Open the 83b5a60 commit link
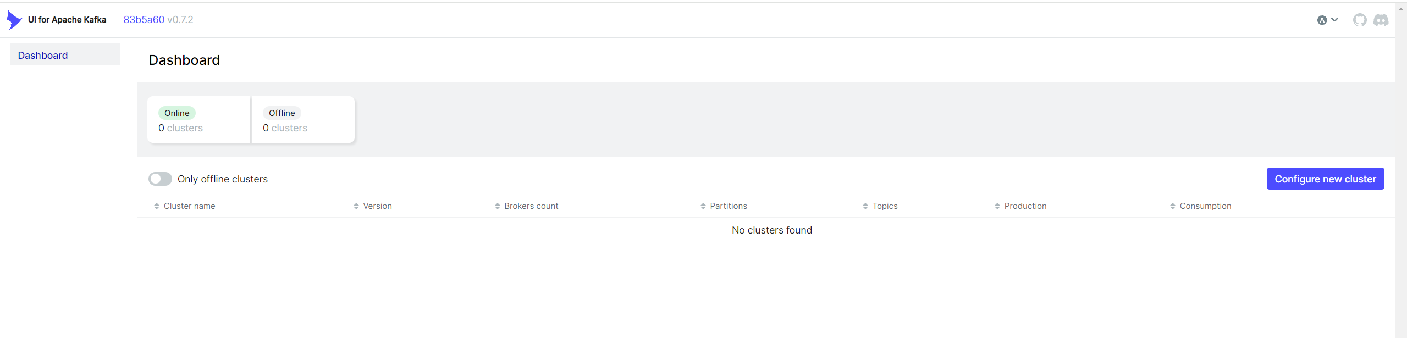Image resolution: width=1407 pixels, height=338 pixels. point(144,20)
